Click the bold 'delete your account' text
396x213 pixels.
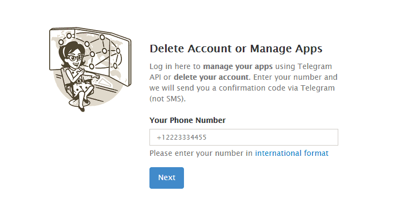(211, 77)
